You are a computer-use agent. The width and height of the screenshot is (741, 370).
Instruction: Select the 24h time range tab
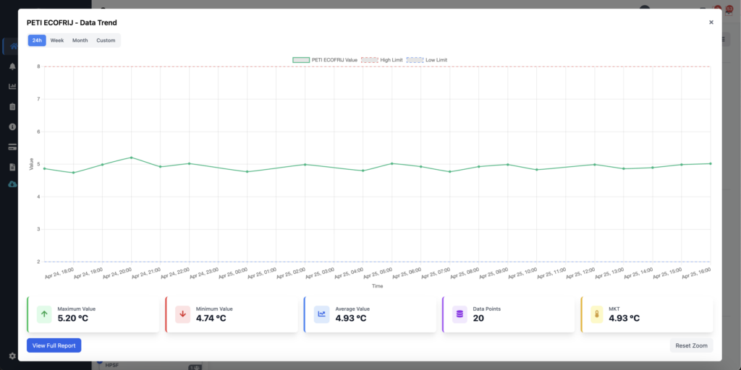[37, 40]
